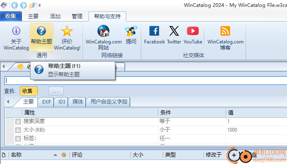Switch to the 主要 ribbon tab
Image resolution: width=287 pixels, height=164 pixels.
pos(33,17)
